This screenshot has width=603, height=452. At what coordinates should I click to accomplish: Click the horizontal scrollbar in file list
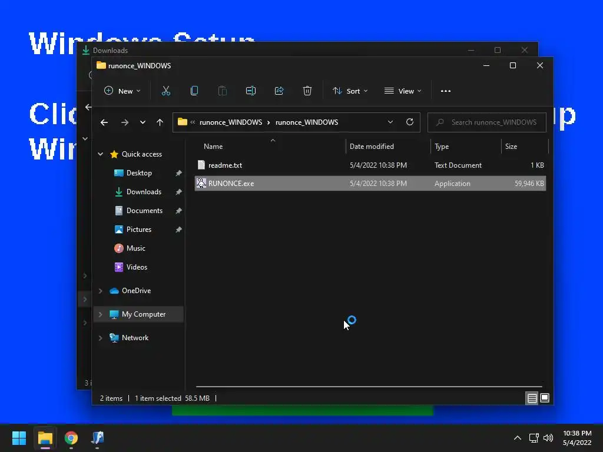pyautogui.click(x=369, y=386)
